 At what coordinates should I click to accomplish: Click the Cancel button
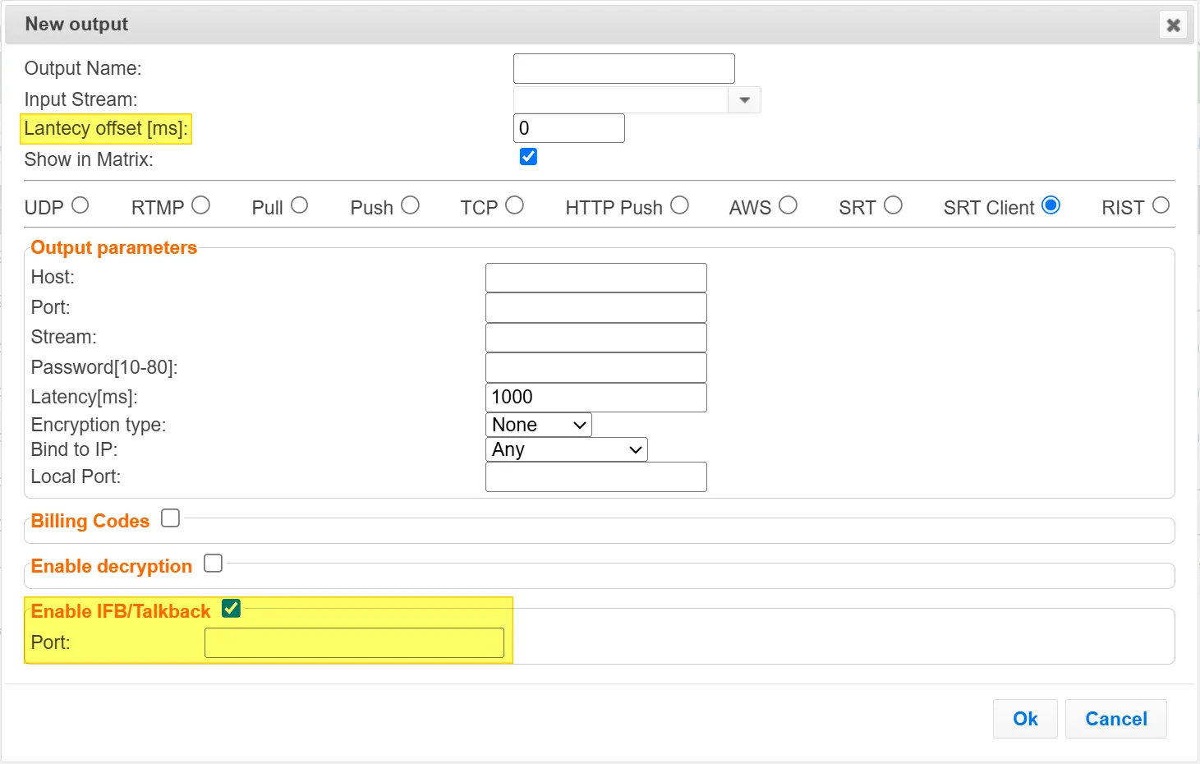(x=1115, y=719)
